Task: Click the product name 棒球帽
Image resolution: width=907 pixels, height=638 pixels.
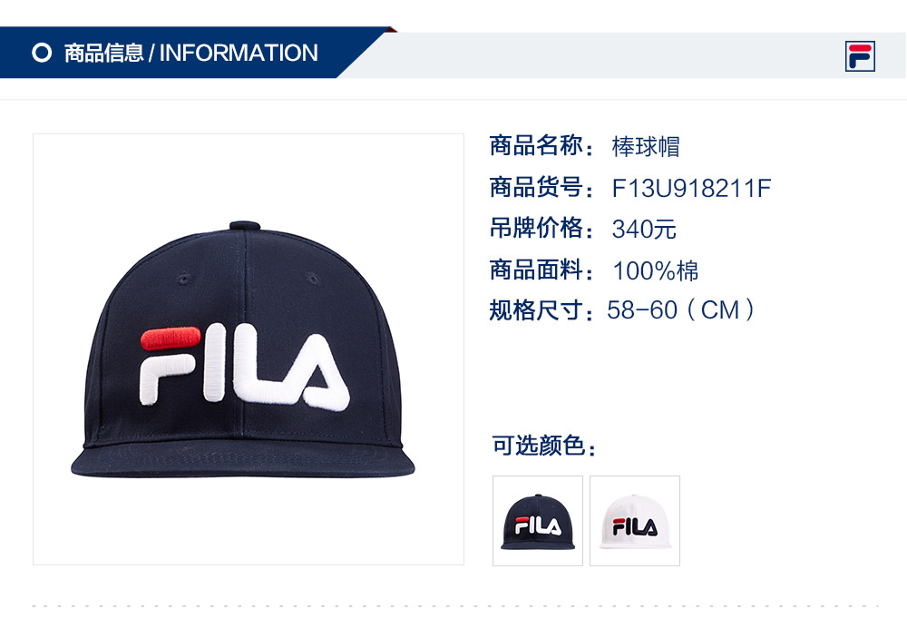Action: click(x=646, y=146)
